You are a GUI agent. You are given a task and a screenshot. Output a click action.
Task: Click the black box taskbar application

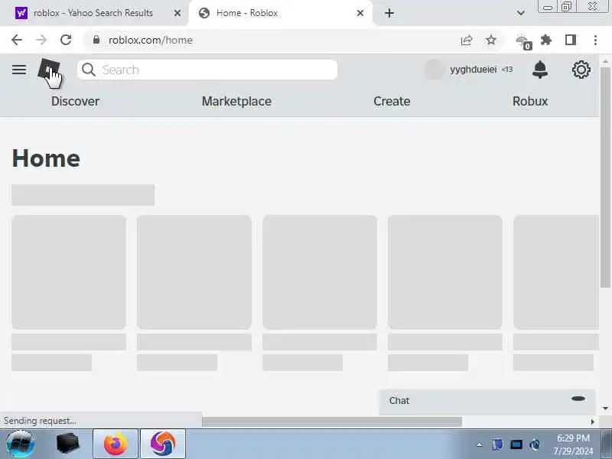pyautogui.click(x=67, y=444)
